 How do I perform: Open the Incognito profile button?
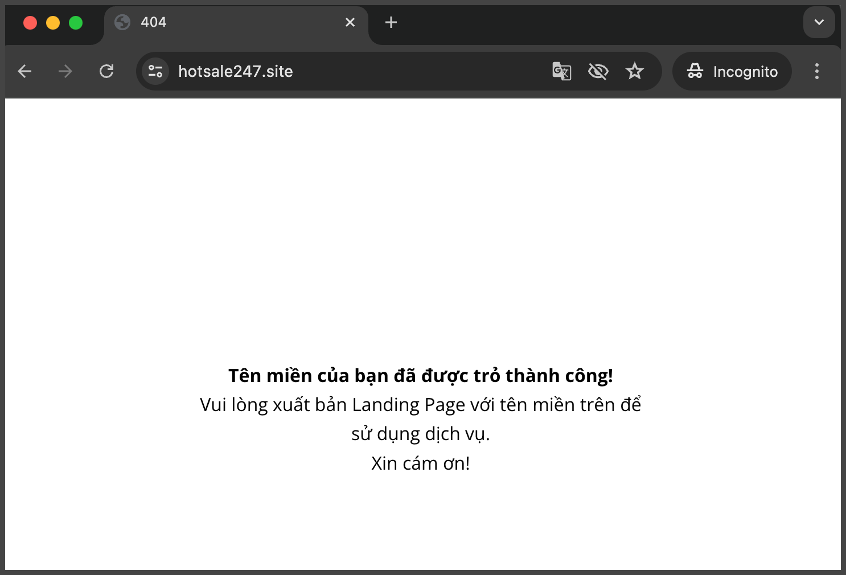pos(732,71)
